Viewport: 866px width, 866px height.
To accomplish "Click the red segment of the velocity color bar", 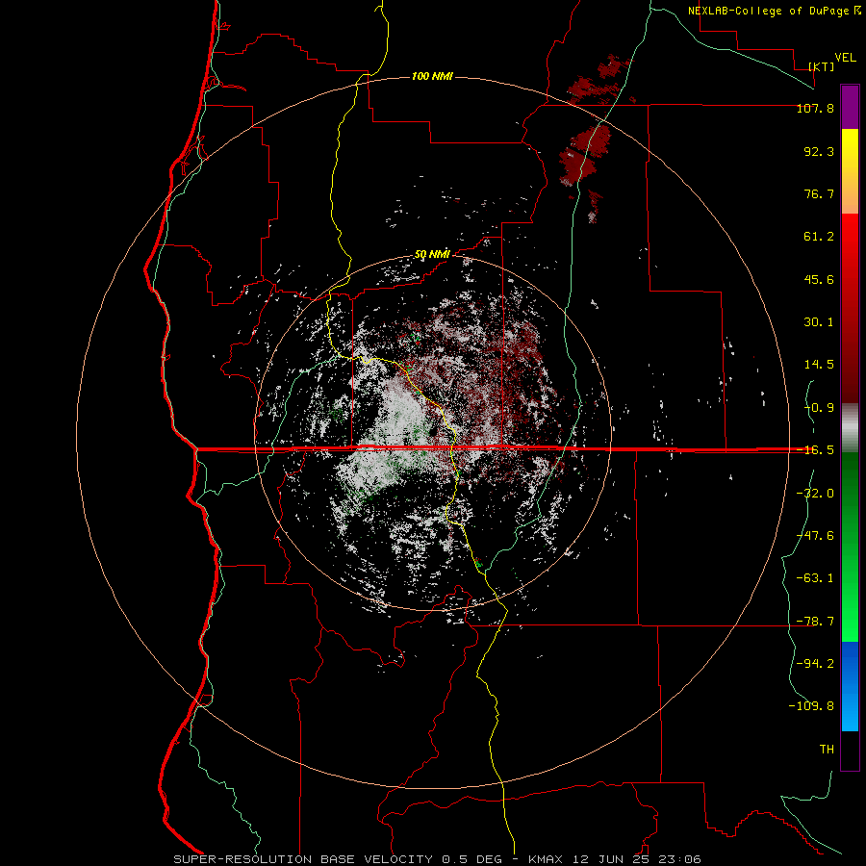I will click(x=850, y=308).
